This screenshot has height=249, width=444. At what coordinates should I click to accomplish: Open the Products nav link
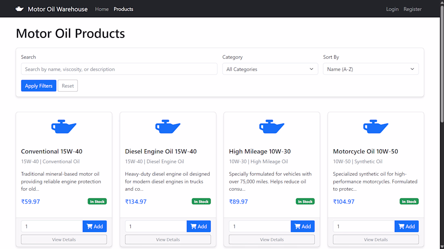(x=123, y=9)
